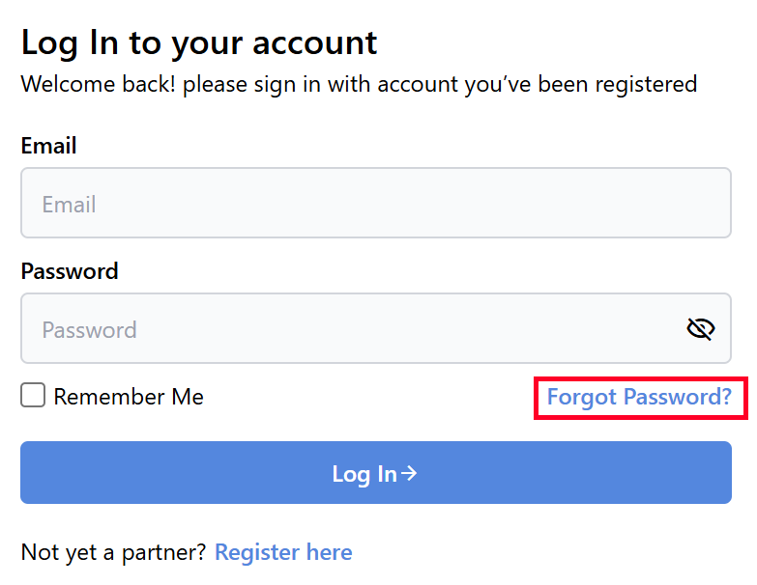
Task: Click the bold Password field label
Action: pos(70,271)
